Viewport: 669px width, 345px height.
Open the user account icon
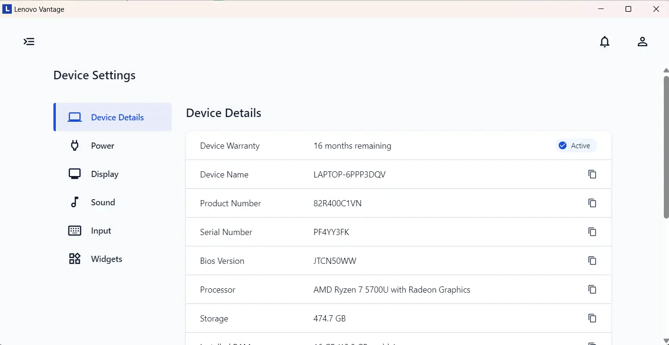click(x=642, y=42)
